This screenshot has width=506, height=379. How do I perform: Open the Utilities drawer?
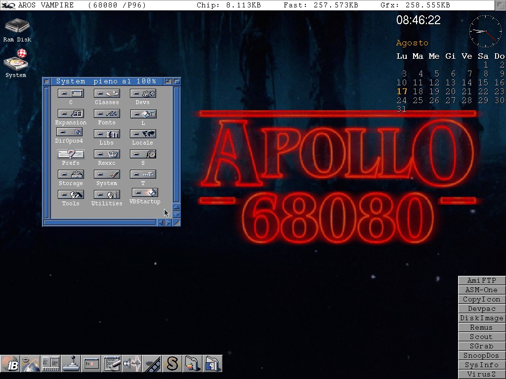coord(107,195)
